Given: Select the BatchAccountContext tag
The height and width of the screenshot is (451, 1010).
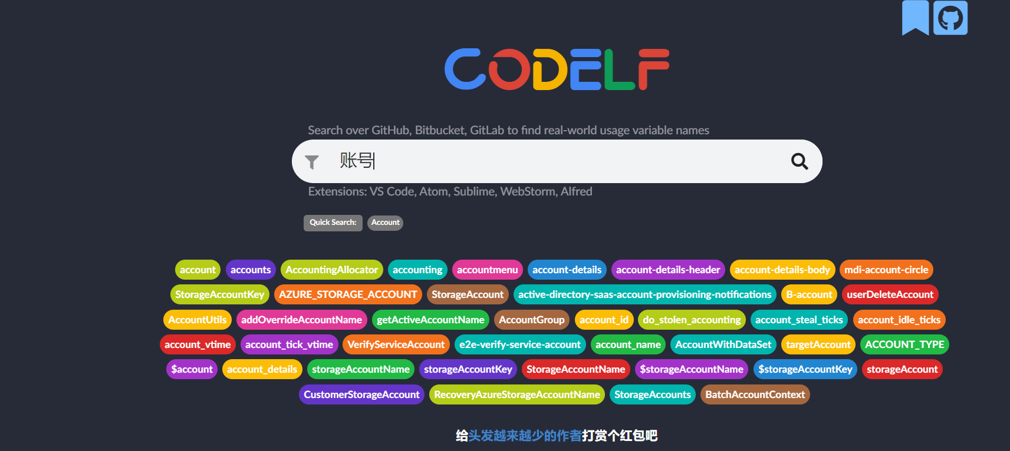Looking at the screenshot, I should pyautogui.click(x=755, y=394).
